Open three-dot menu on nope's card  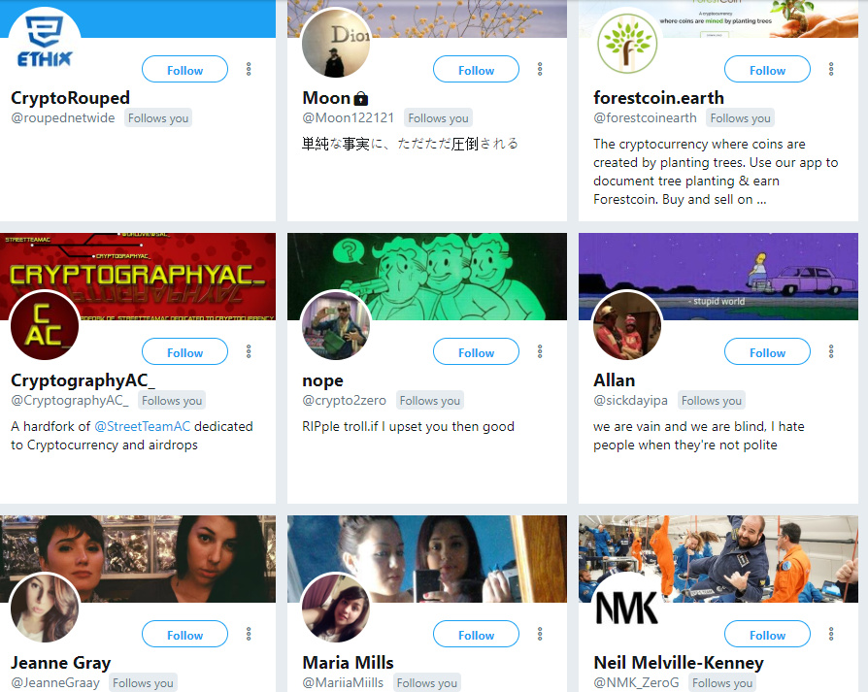[x=540, y=351]
